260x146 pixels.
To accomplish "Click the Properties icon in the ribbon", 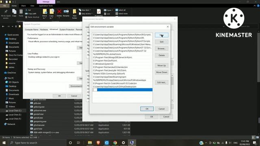I will (x=99, y=11).
